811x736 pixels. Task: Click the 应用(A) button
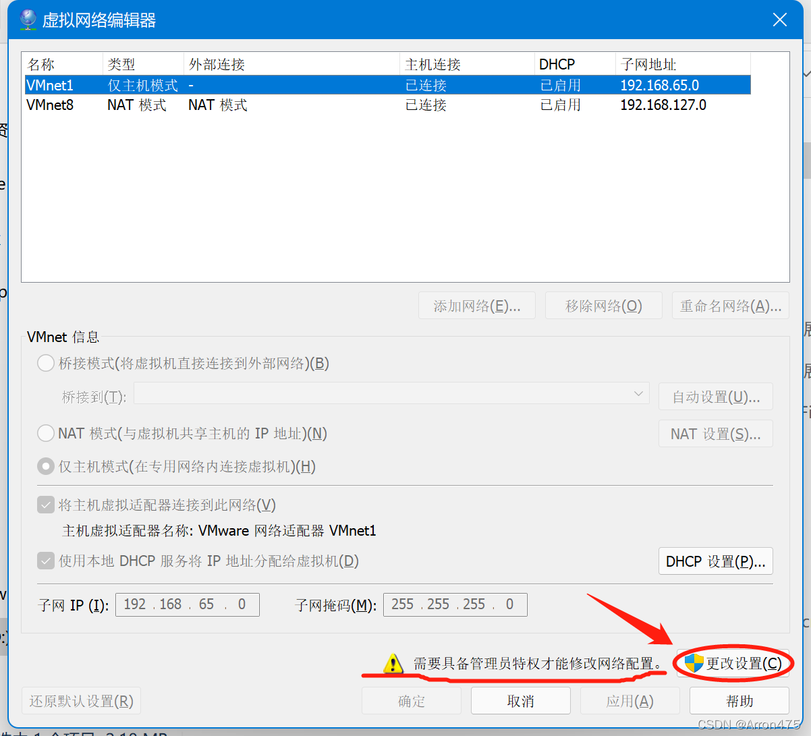[x=630, y=702]
